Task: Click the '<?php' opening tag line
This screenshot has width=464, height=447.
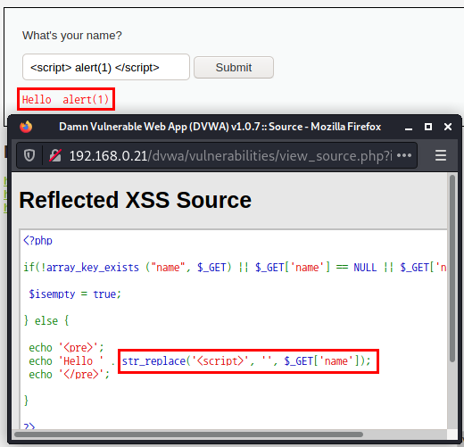Action: [x=37, y=240]
